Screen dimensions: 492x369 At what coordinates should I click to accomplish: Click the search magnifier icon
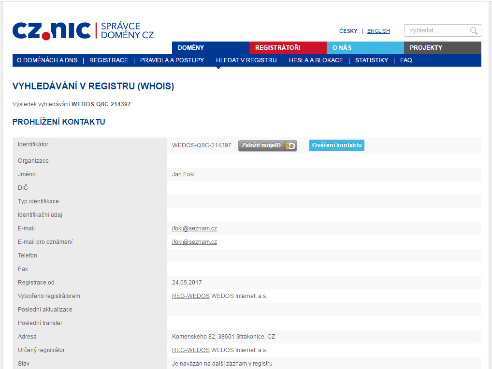coord(474,31)
